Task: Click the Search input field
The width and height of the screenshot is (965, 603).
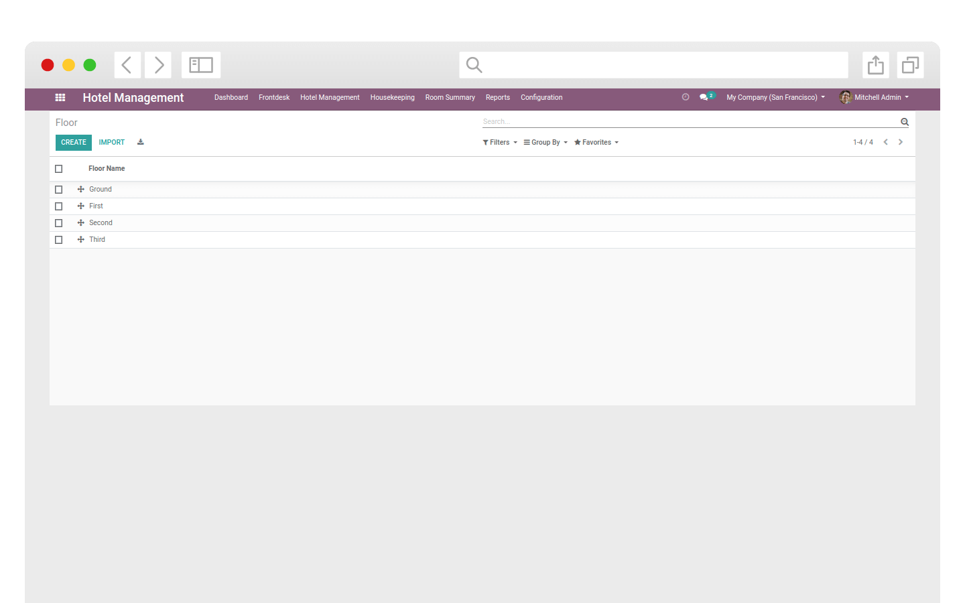Action: tap(690, 121)
